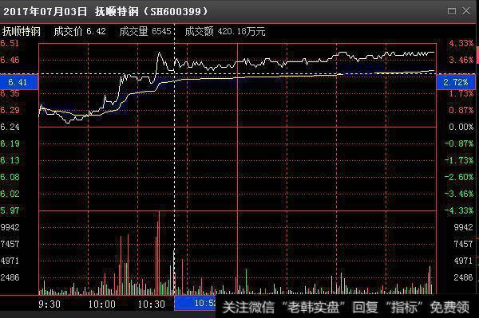Click the 9:30 time axis label
Screen dimensions: 479x318
coord(49,304)
